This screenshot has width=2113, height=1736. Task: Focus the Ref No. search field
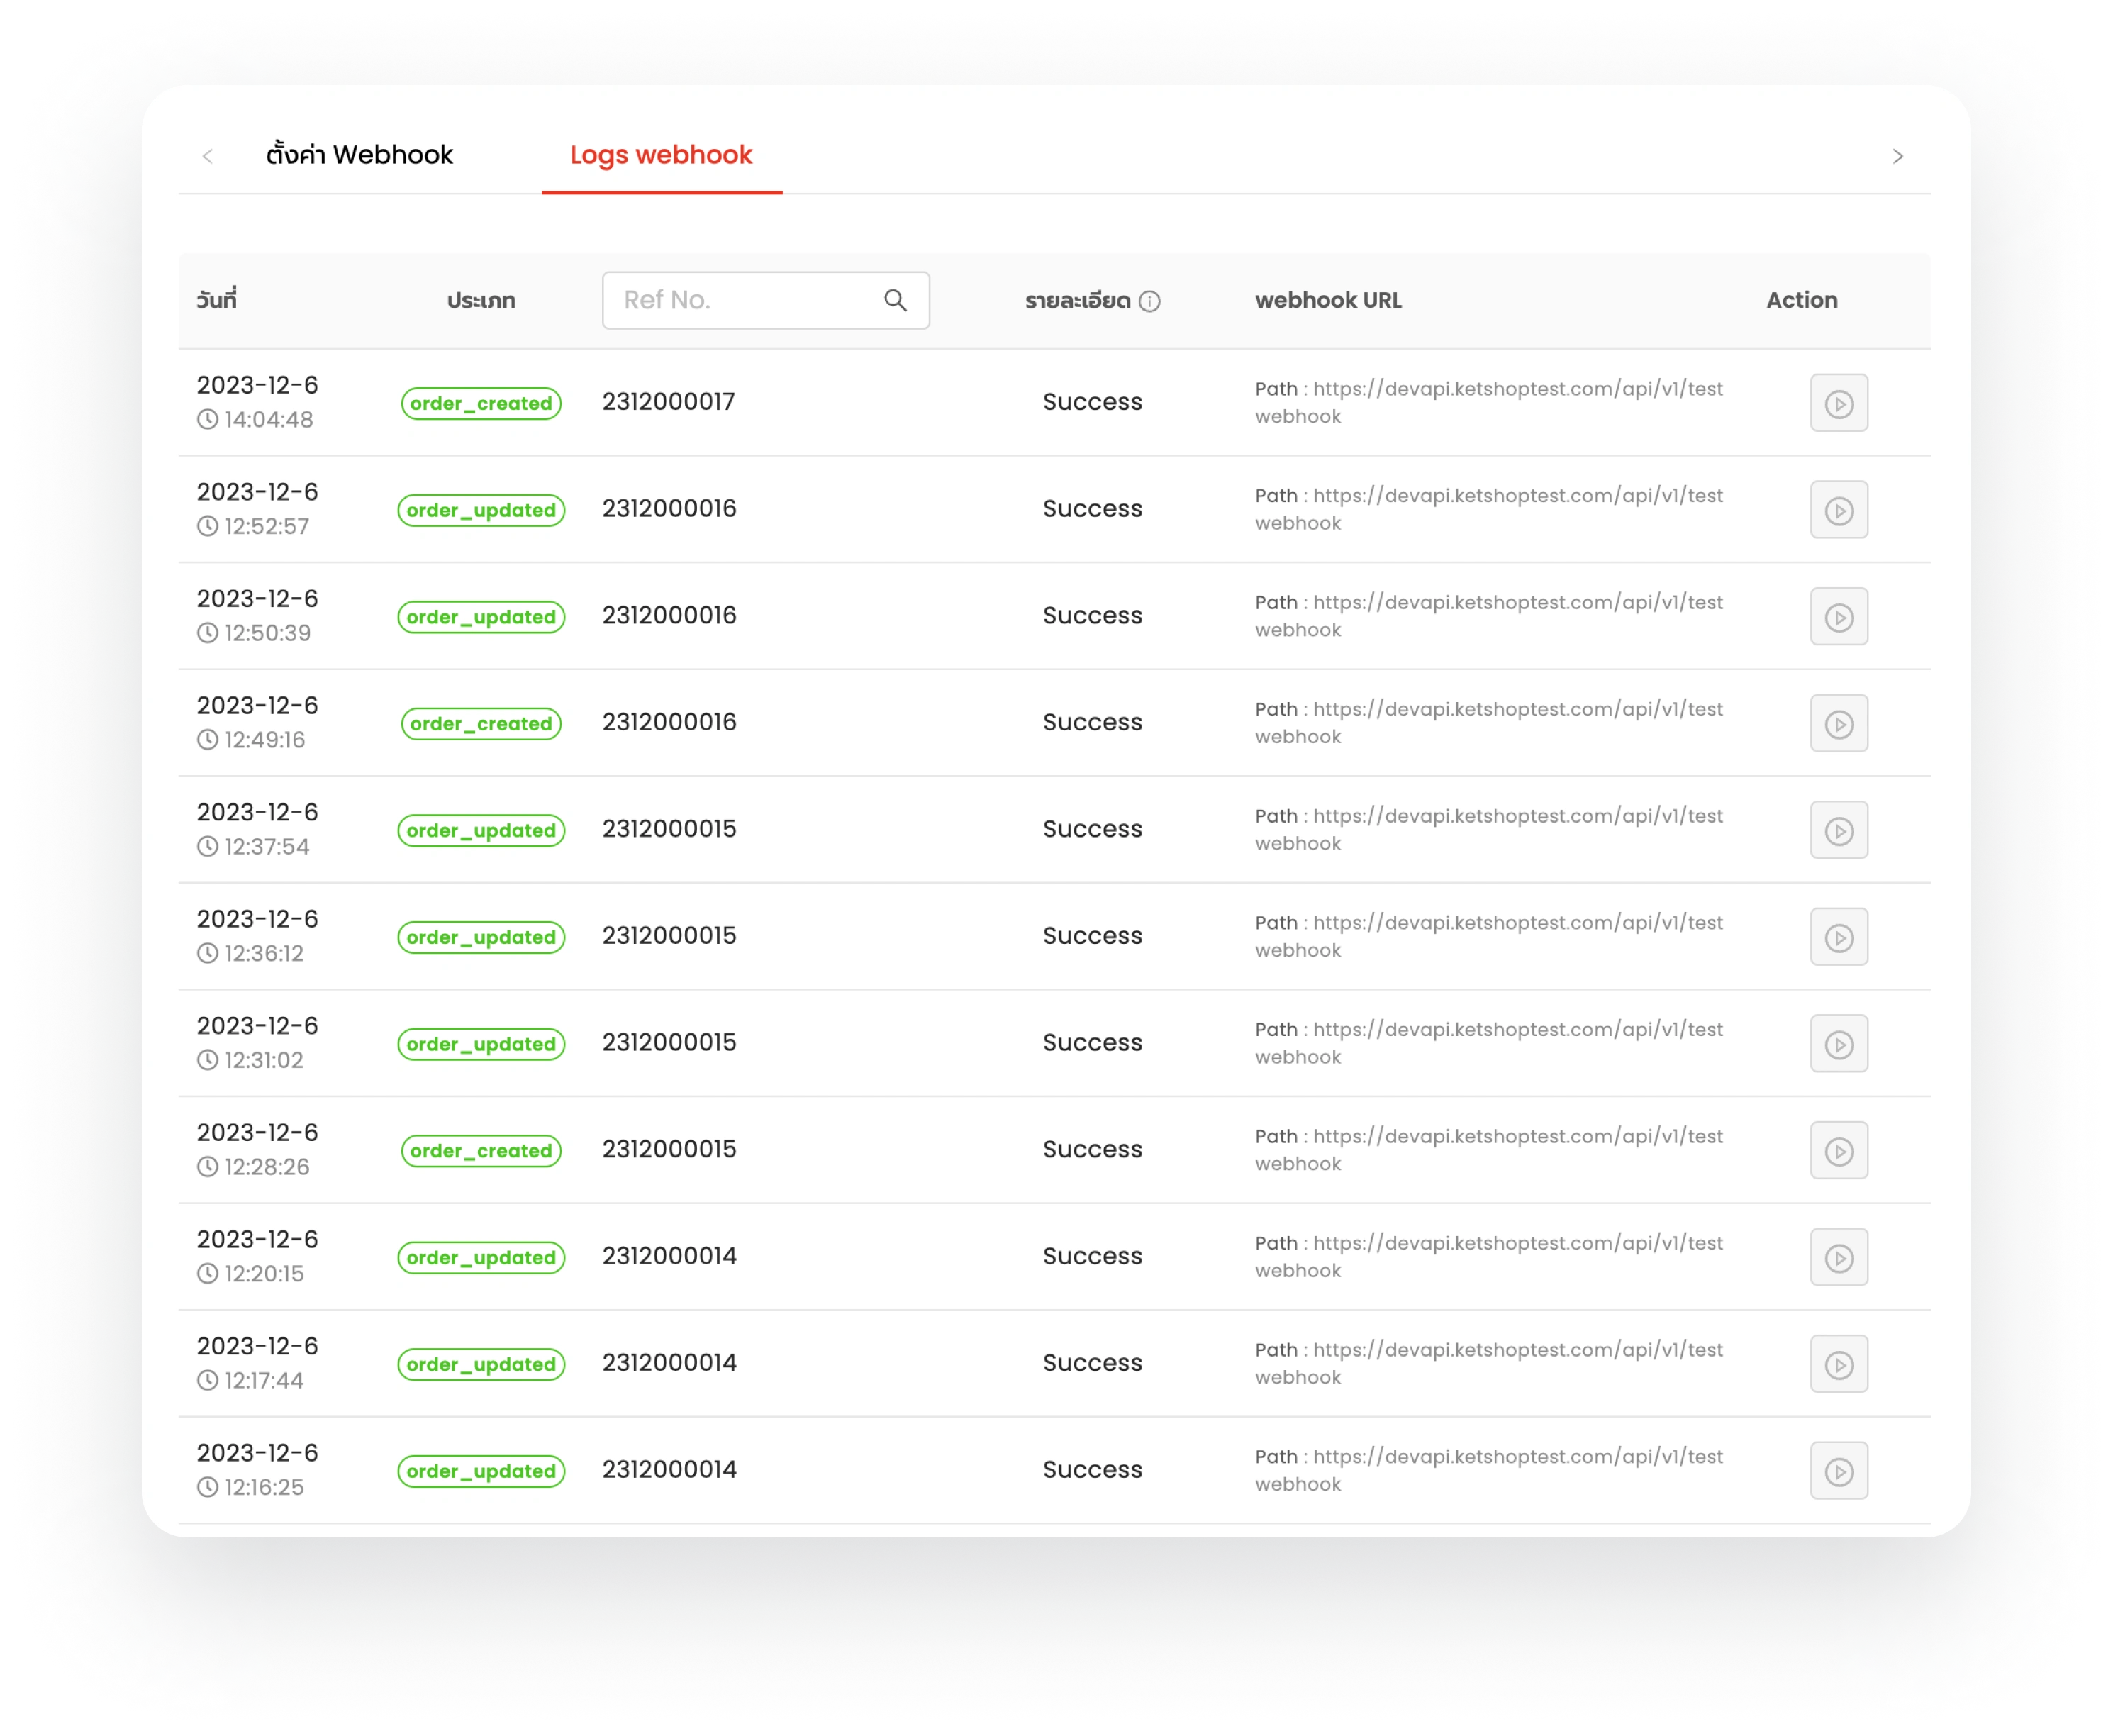(x=765, y=300)
